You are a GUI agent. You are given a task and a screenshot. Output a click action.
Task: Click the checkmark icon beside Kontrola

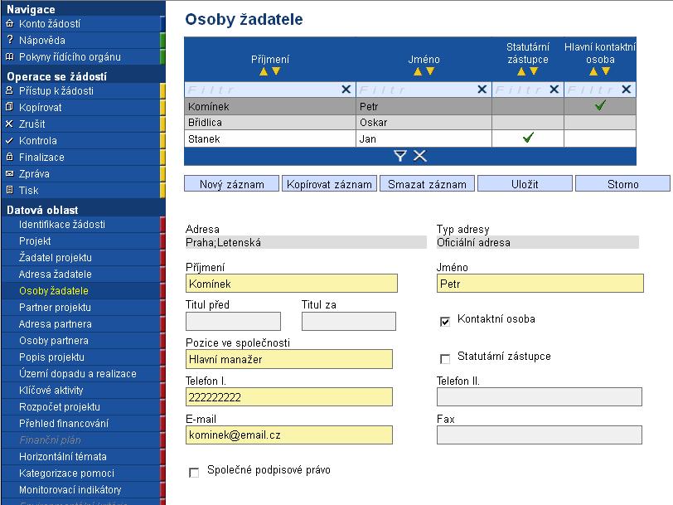coord(9,140)
